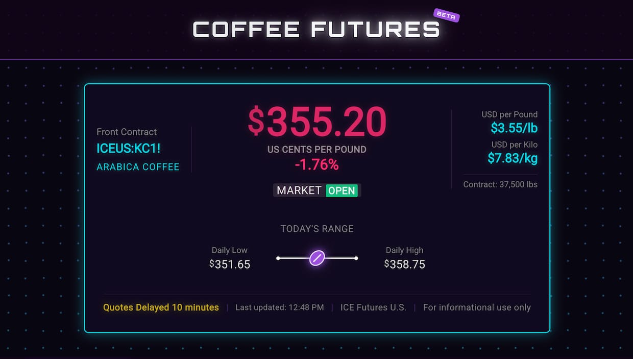Toggle the USD per Kilo display
This screenshot has height=359, width=633.
(513, 151)
